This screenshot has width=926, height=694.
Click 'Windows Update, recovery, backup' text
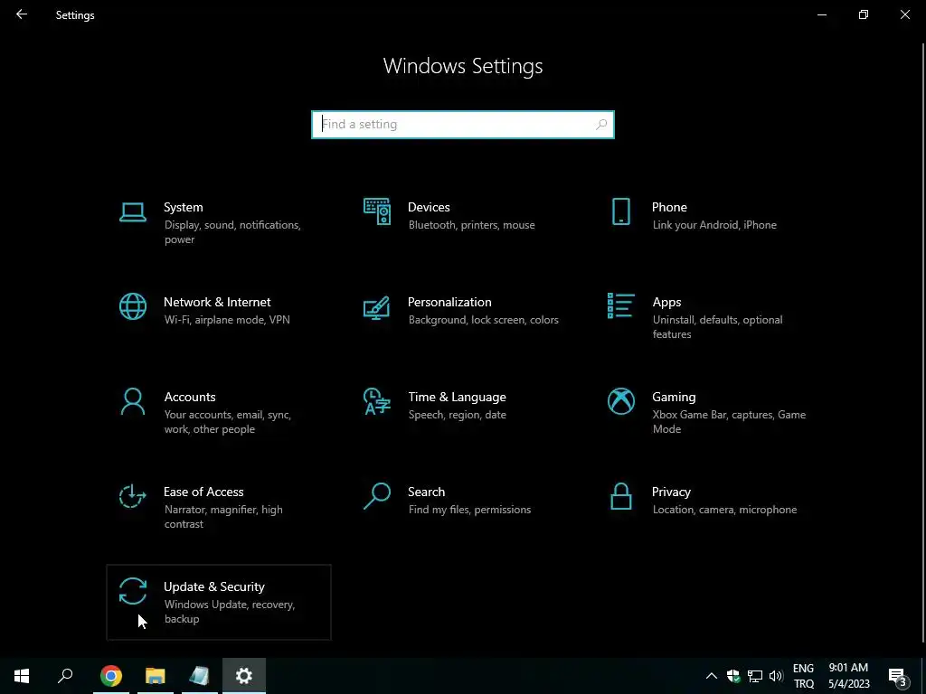(229, 612)
